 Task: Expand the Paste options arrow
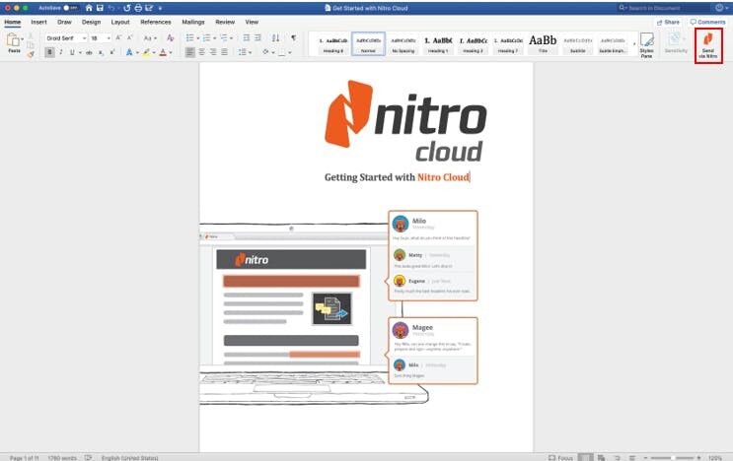coord(22,38)
